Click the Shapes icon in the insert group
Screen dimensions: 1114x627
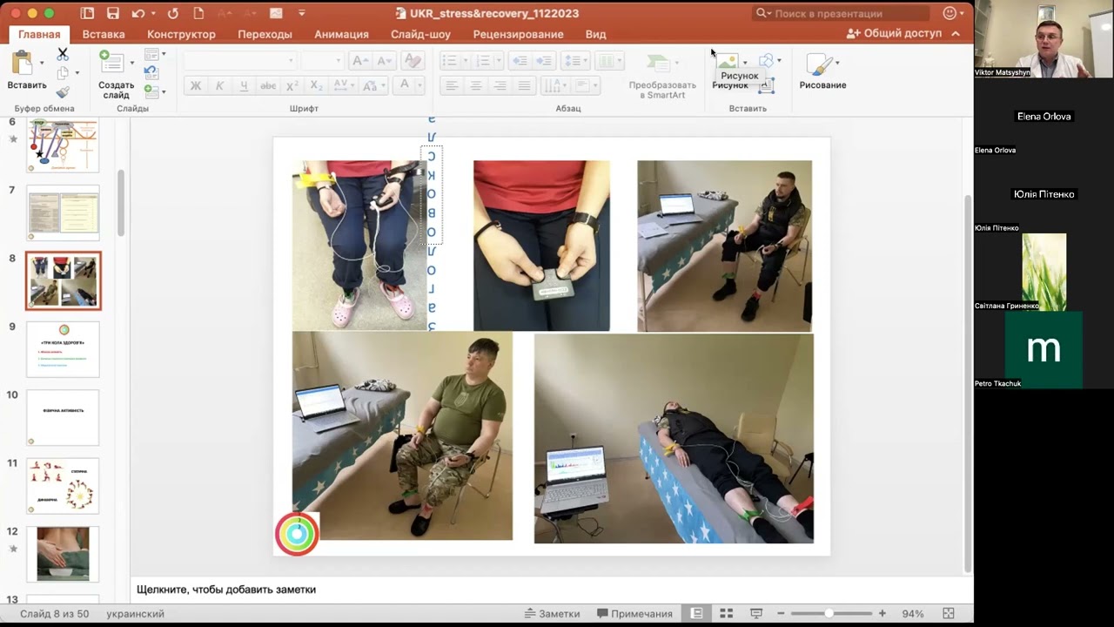click(766, 60)
